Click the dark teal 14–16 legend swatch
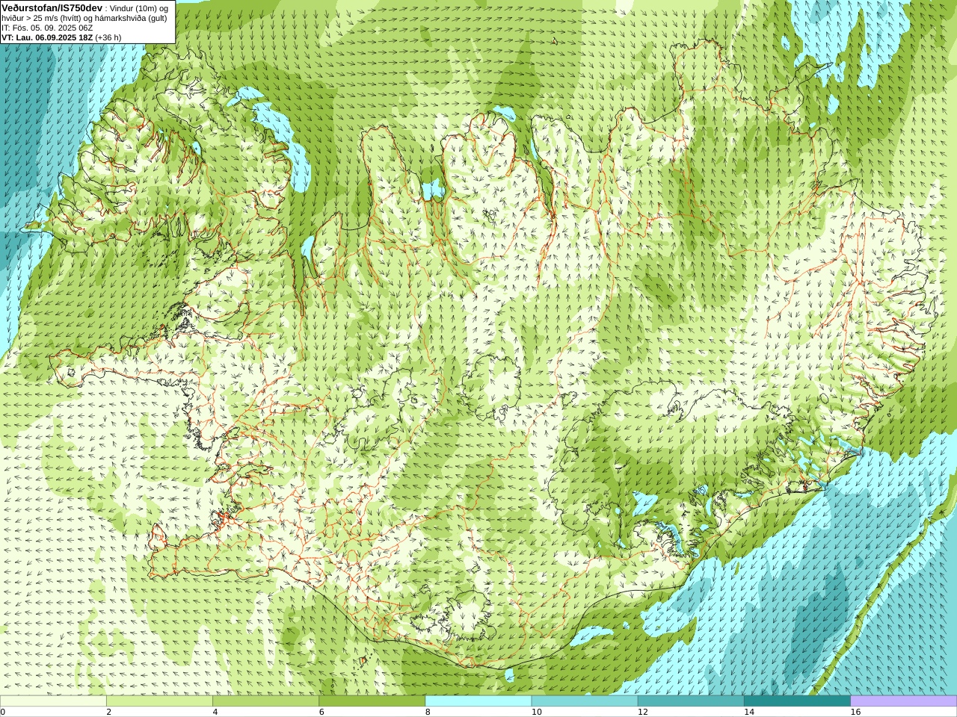This screenshot has width=957, height=717. pyautogui.click(x=797, y=701)
